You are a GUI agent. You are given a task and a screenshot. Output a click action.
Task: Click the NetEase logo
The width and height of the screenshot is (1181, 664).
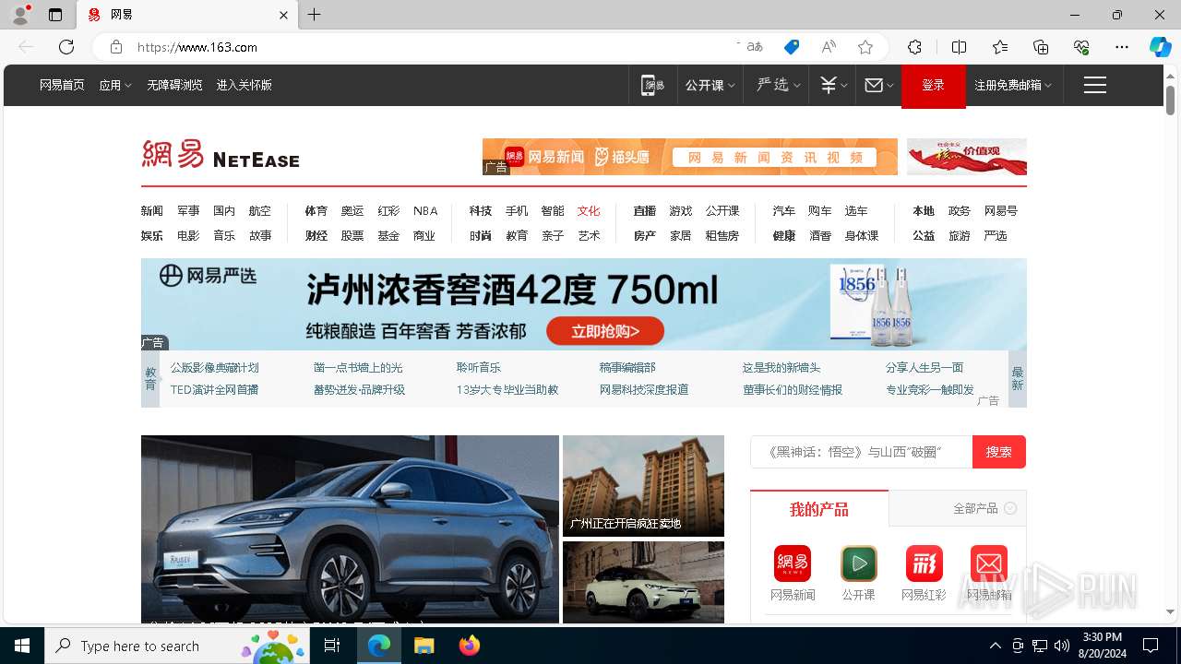221,154
